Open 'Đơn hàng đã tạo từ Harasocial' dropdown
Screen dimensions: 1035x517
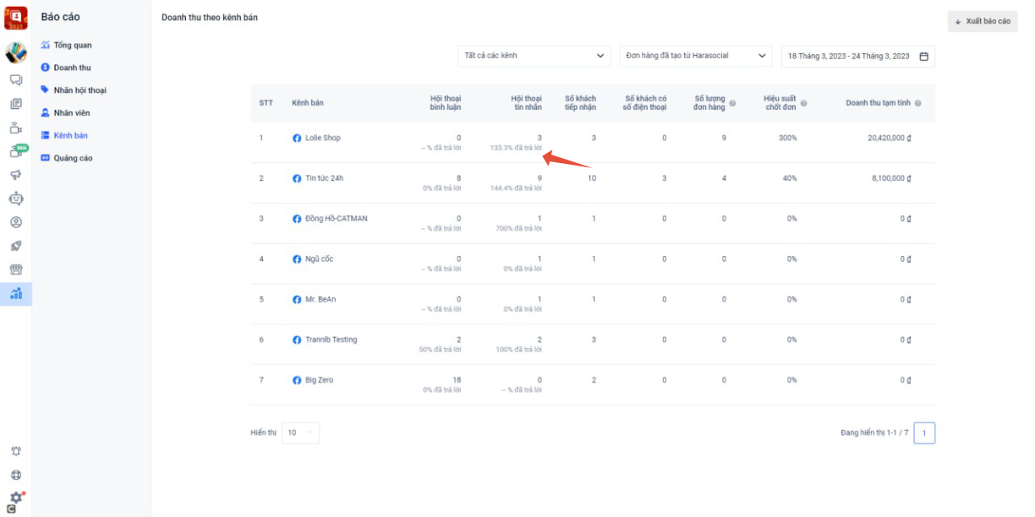pyautogui.click(x=695, y=56)
